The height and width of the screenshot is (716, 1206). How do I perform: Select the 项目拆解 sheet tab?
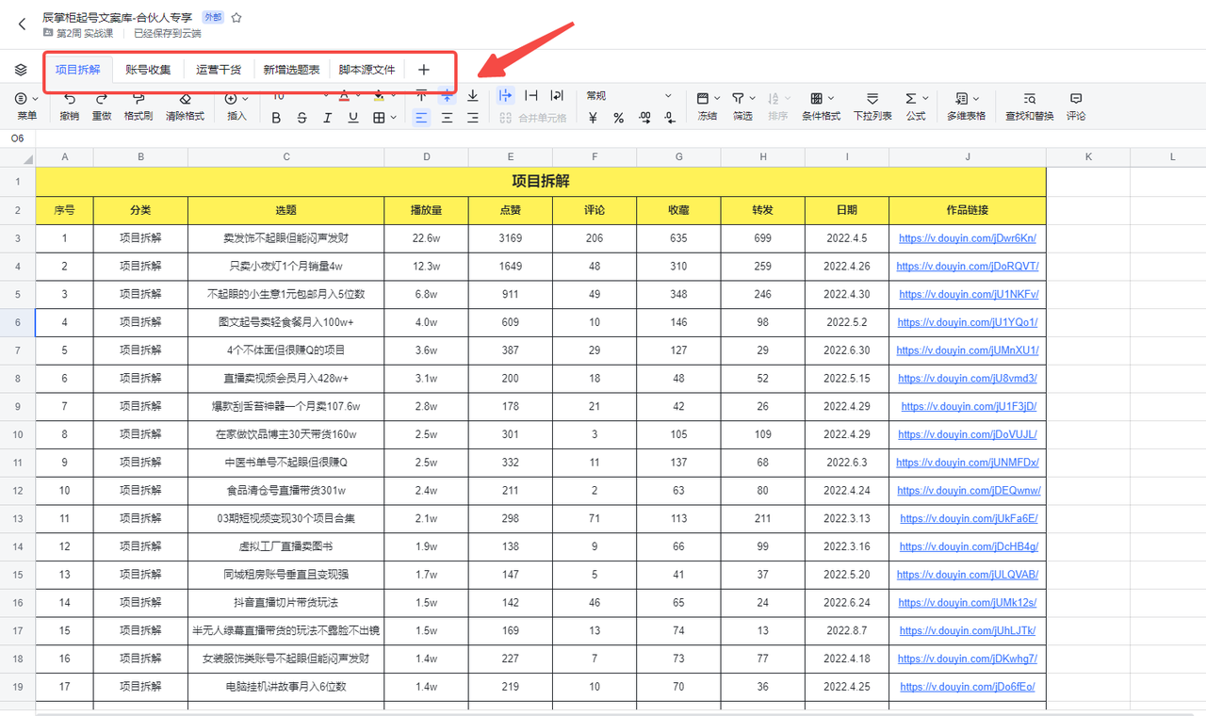click(77, 70)
